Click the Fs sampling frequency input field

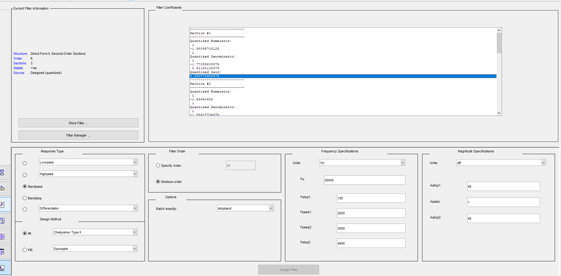point(364,180)
